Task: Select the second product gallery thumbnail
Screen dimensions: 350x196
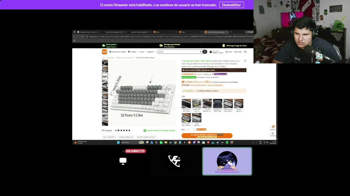Action: (105, 70)
